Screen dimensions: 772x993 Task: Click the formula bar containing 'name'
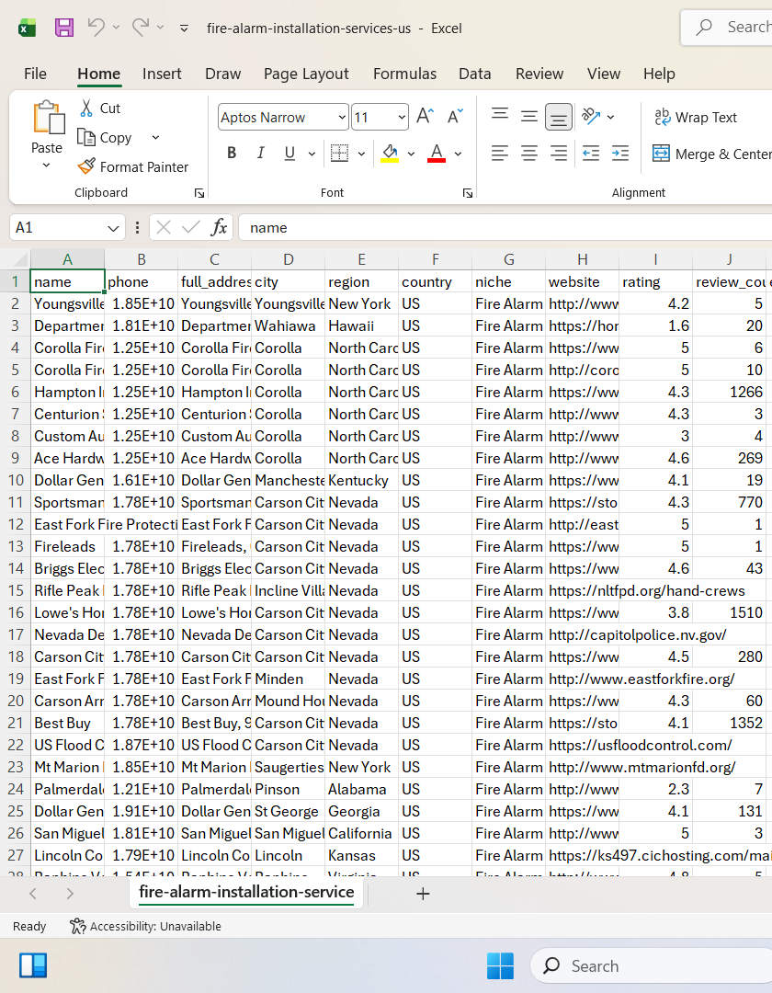click(505, 227)
